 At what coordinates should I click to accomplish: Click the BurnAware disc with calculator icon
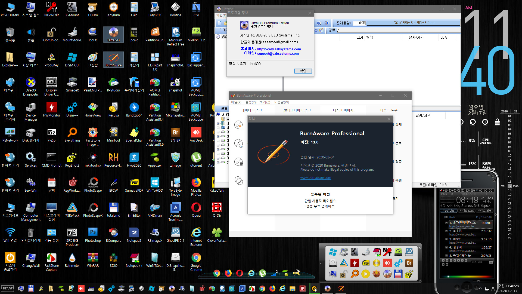[239, 162]
